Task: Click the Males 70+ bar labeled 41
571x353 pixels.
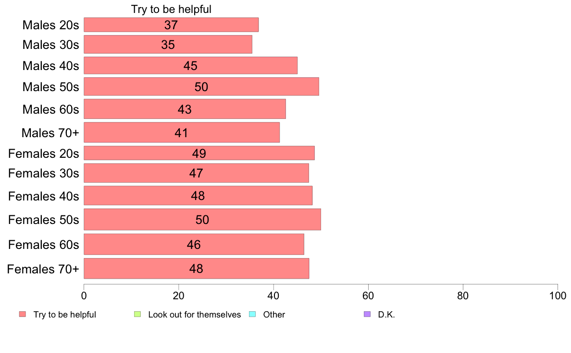Action: pyautogui.click(x=182, y=132)
